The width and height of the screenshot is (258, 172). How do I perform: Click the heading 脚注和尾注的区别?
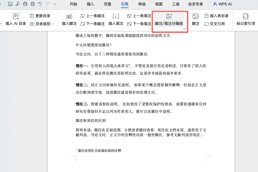[90, 120]
